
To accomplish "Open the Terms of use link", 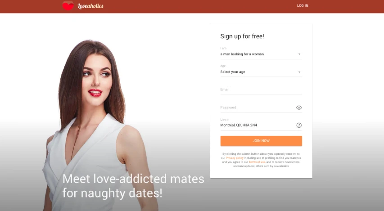I will pyautogui.click(x=257, y=162).
